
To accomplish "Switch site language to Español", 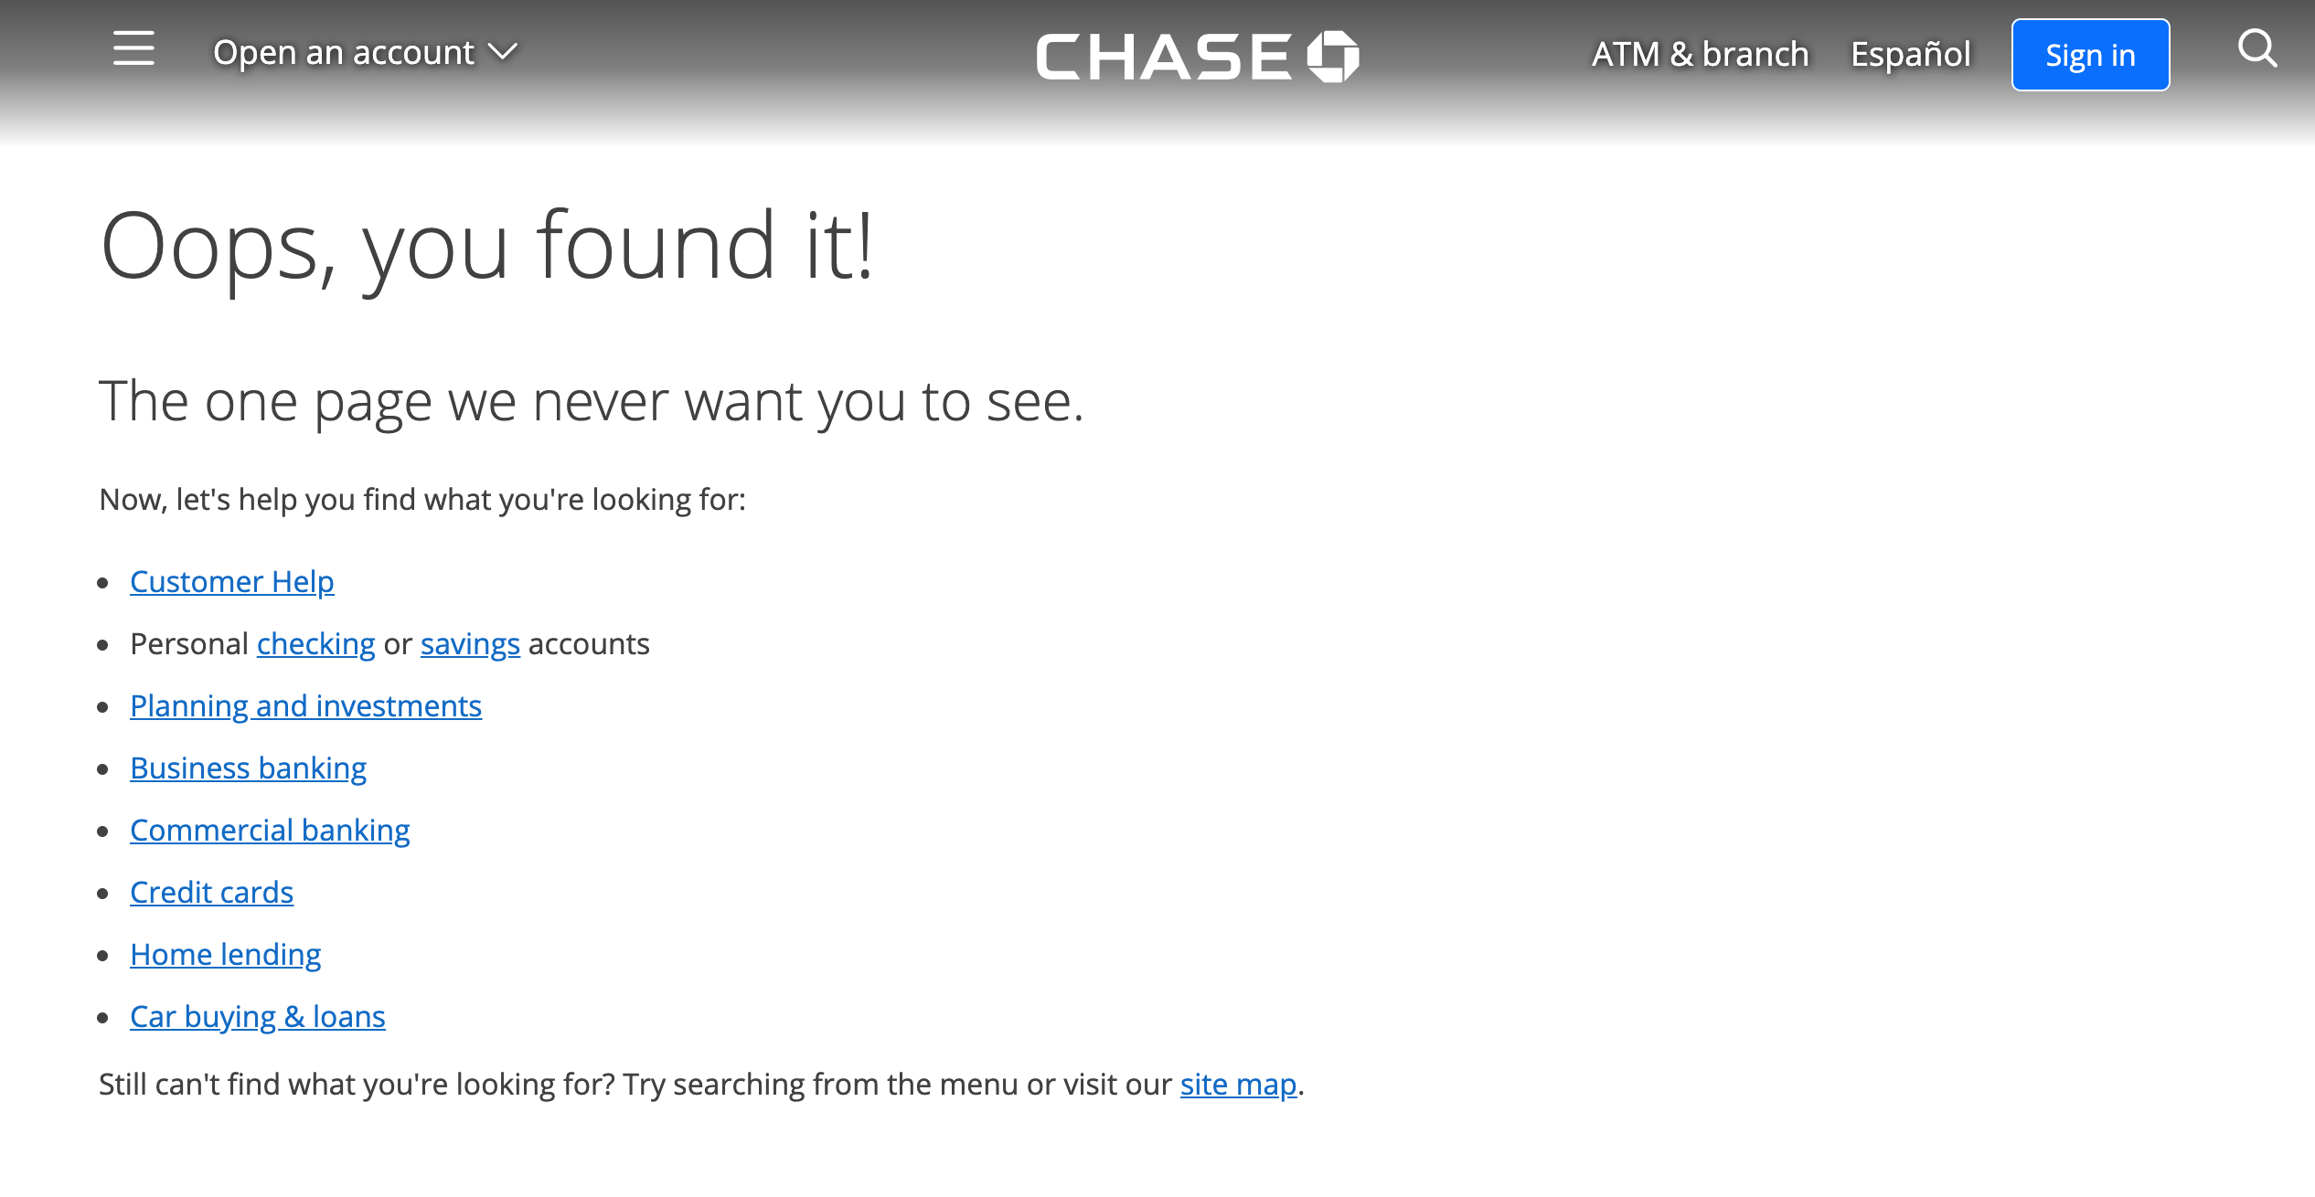I will (x=1910, y=54).
